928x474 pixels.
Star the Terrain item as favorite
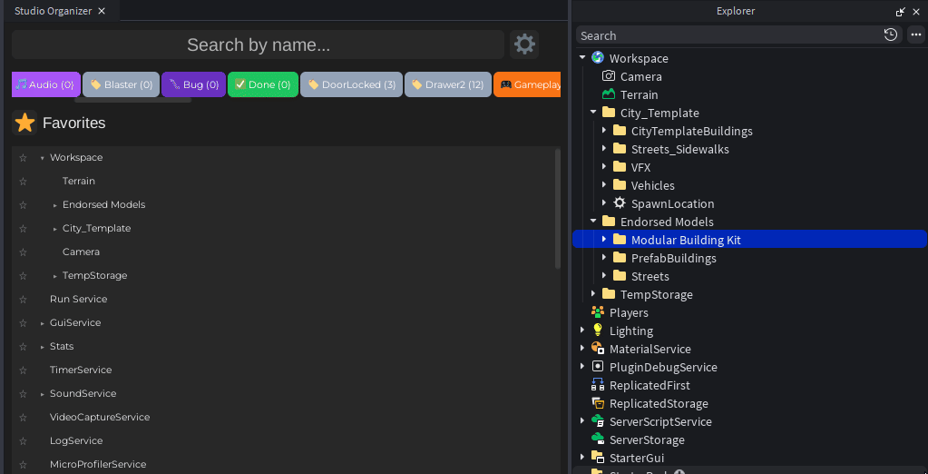click(23, 182)
